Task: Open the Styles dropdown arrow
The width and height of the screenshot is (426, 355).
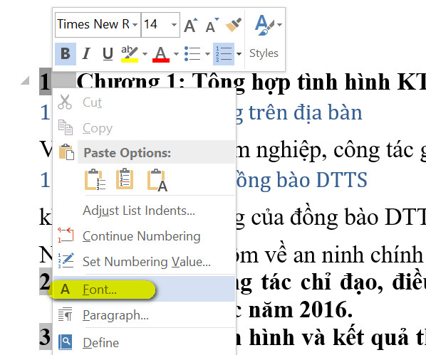Action: 280,25
